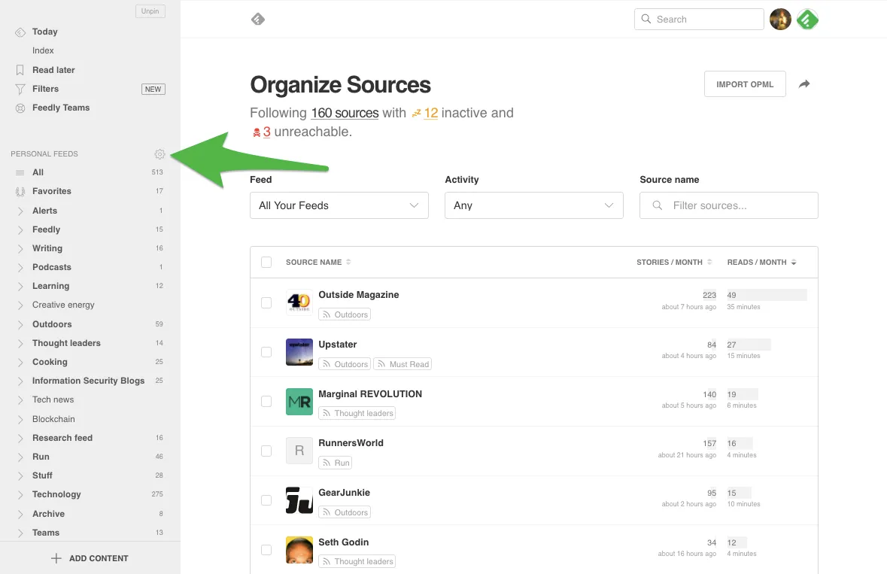Image resolution: width=887 pixels, height=574 pixels.
Task: Expand the Cooking feed chevron
Action: tap(20, 363)
